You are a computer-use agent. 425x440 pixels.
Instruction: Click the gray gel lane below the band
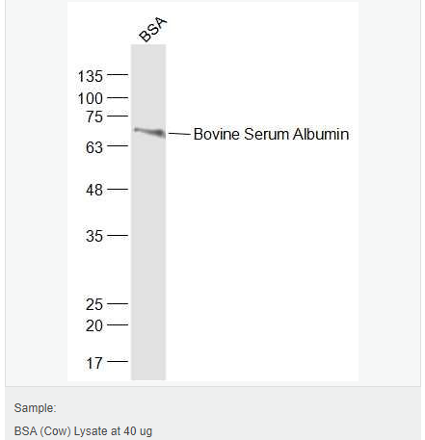tap(148, 257)
